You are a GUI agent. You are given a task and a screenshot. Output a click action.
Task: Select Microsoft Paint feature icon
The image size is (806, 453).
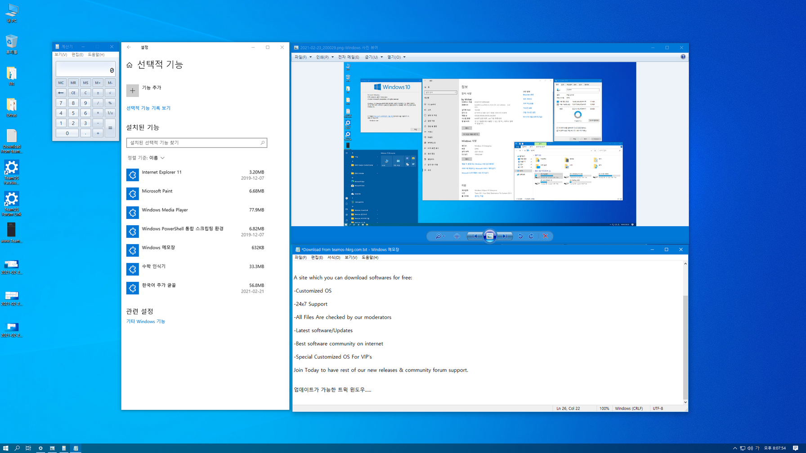(133, 194)
